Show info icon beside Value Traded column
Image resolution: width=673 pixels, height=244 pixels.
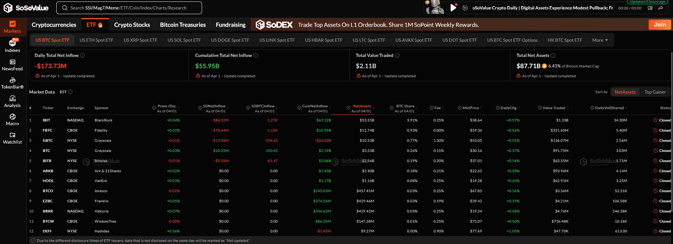pos(540,108)
